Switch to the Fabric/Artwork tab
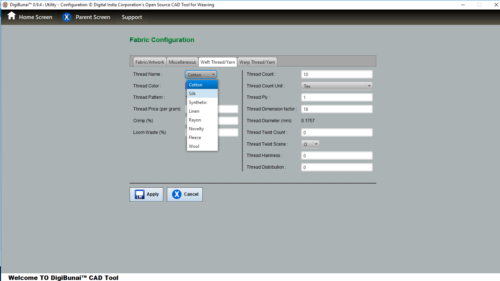 tap(150, 62)
